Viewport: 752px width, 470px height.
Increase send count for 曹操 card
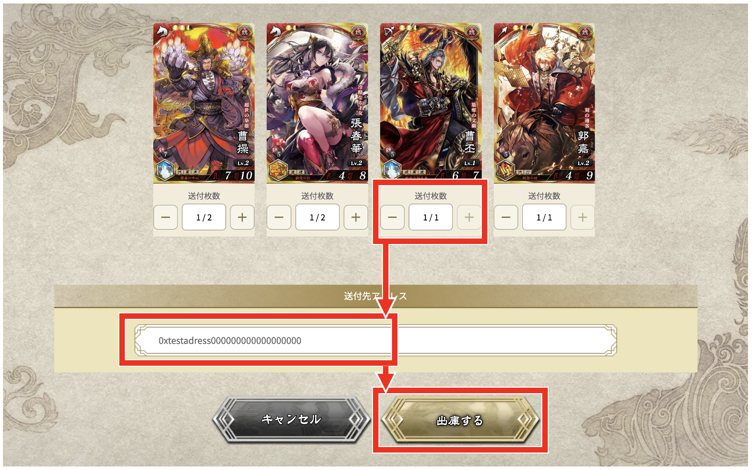[242, 218]
